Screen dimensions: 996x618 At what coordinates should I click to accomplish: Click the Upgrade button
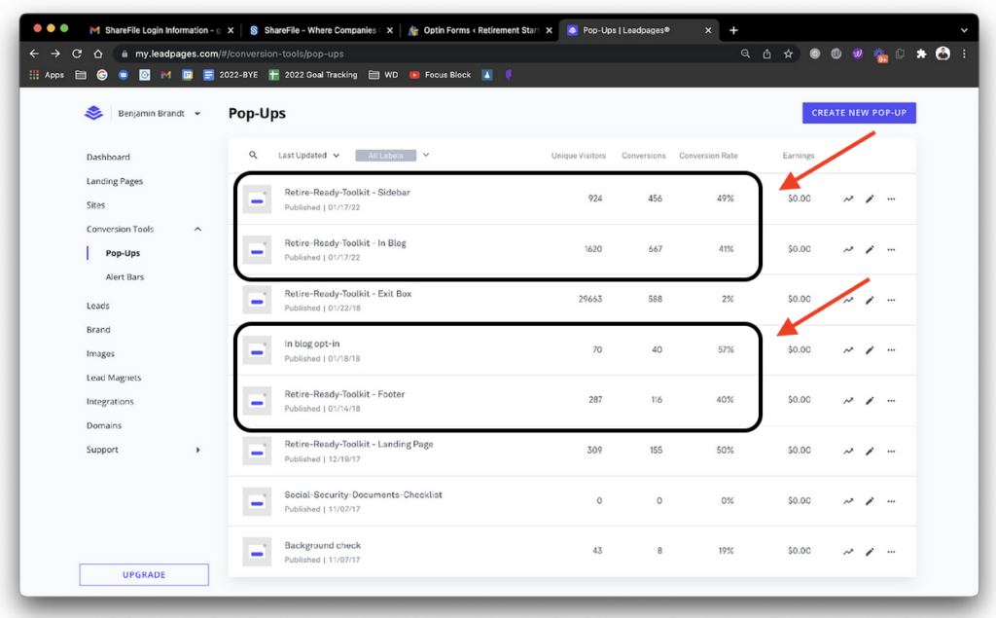tap(144, 575)
